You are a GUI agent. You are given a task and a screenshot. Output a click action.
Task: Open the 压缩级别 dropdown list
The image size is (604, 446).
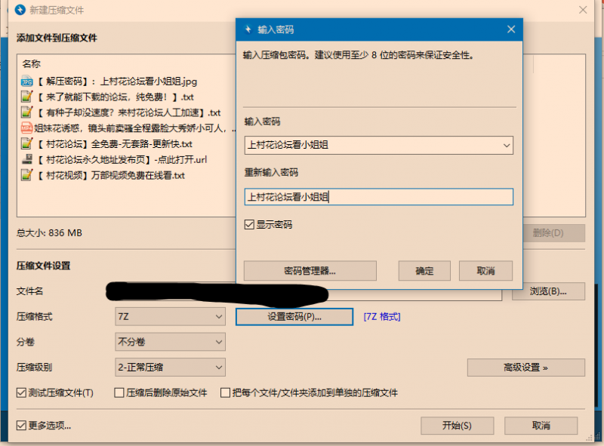pos(169,368)
